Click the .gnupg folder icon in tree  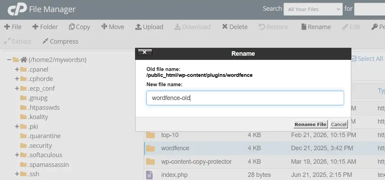23,98
